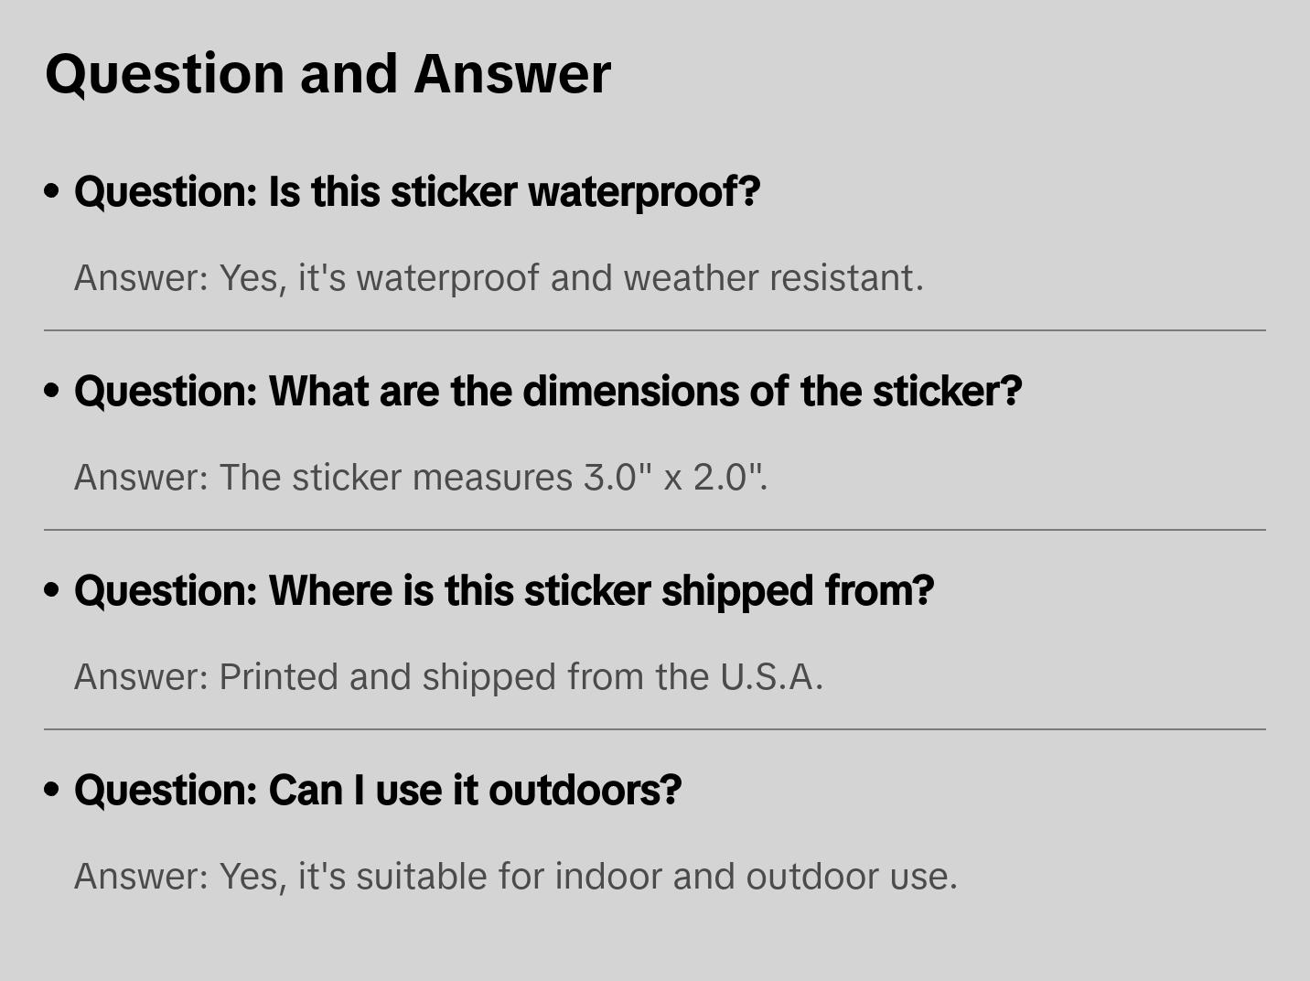The height and width of the screenshot is (981, 1310).
Task: Click the waterproof and weather resistant answer
Action: [499, 278]
